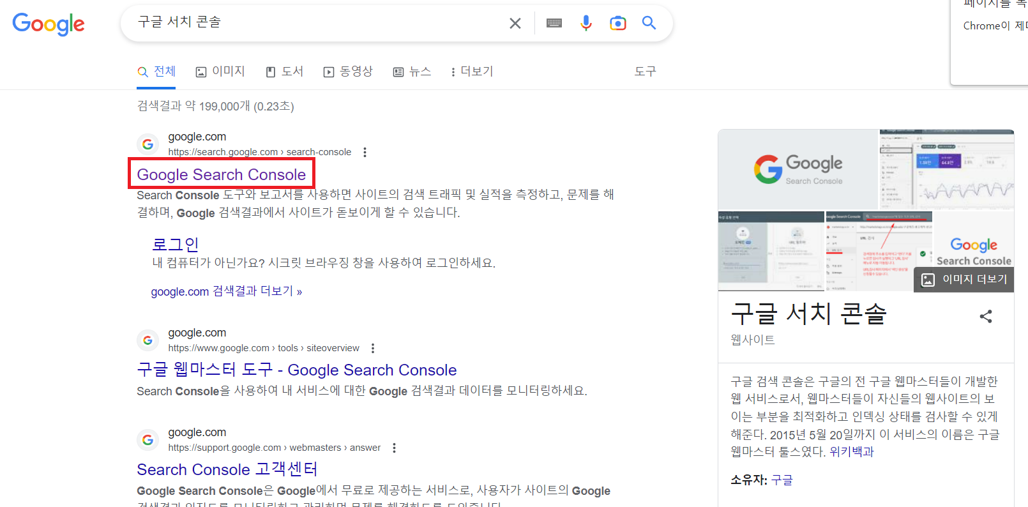This screenshot has width=1028, height=507.
Task: Open the 로그인 sitelink
Action: pyautogui.click(x=176, y=244)
